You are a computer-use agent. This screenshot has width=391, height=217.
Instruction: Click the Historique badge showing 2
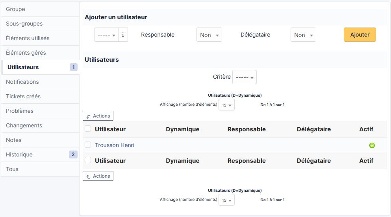[x=73, y=154]
